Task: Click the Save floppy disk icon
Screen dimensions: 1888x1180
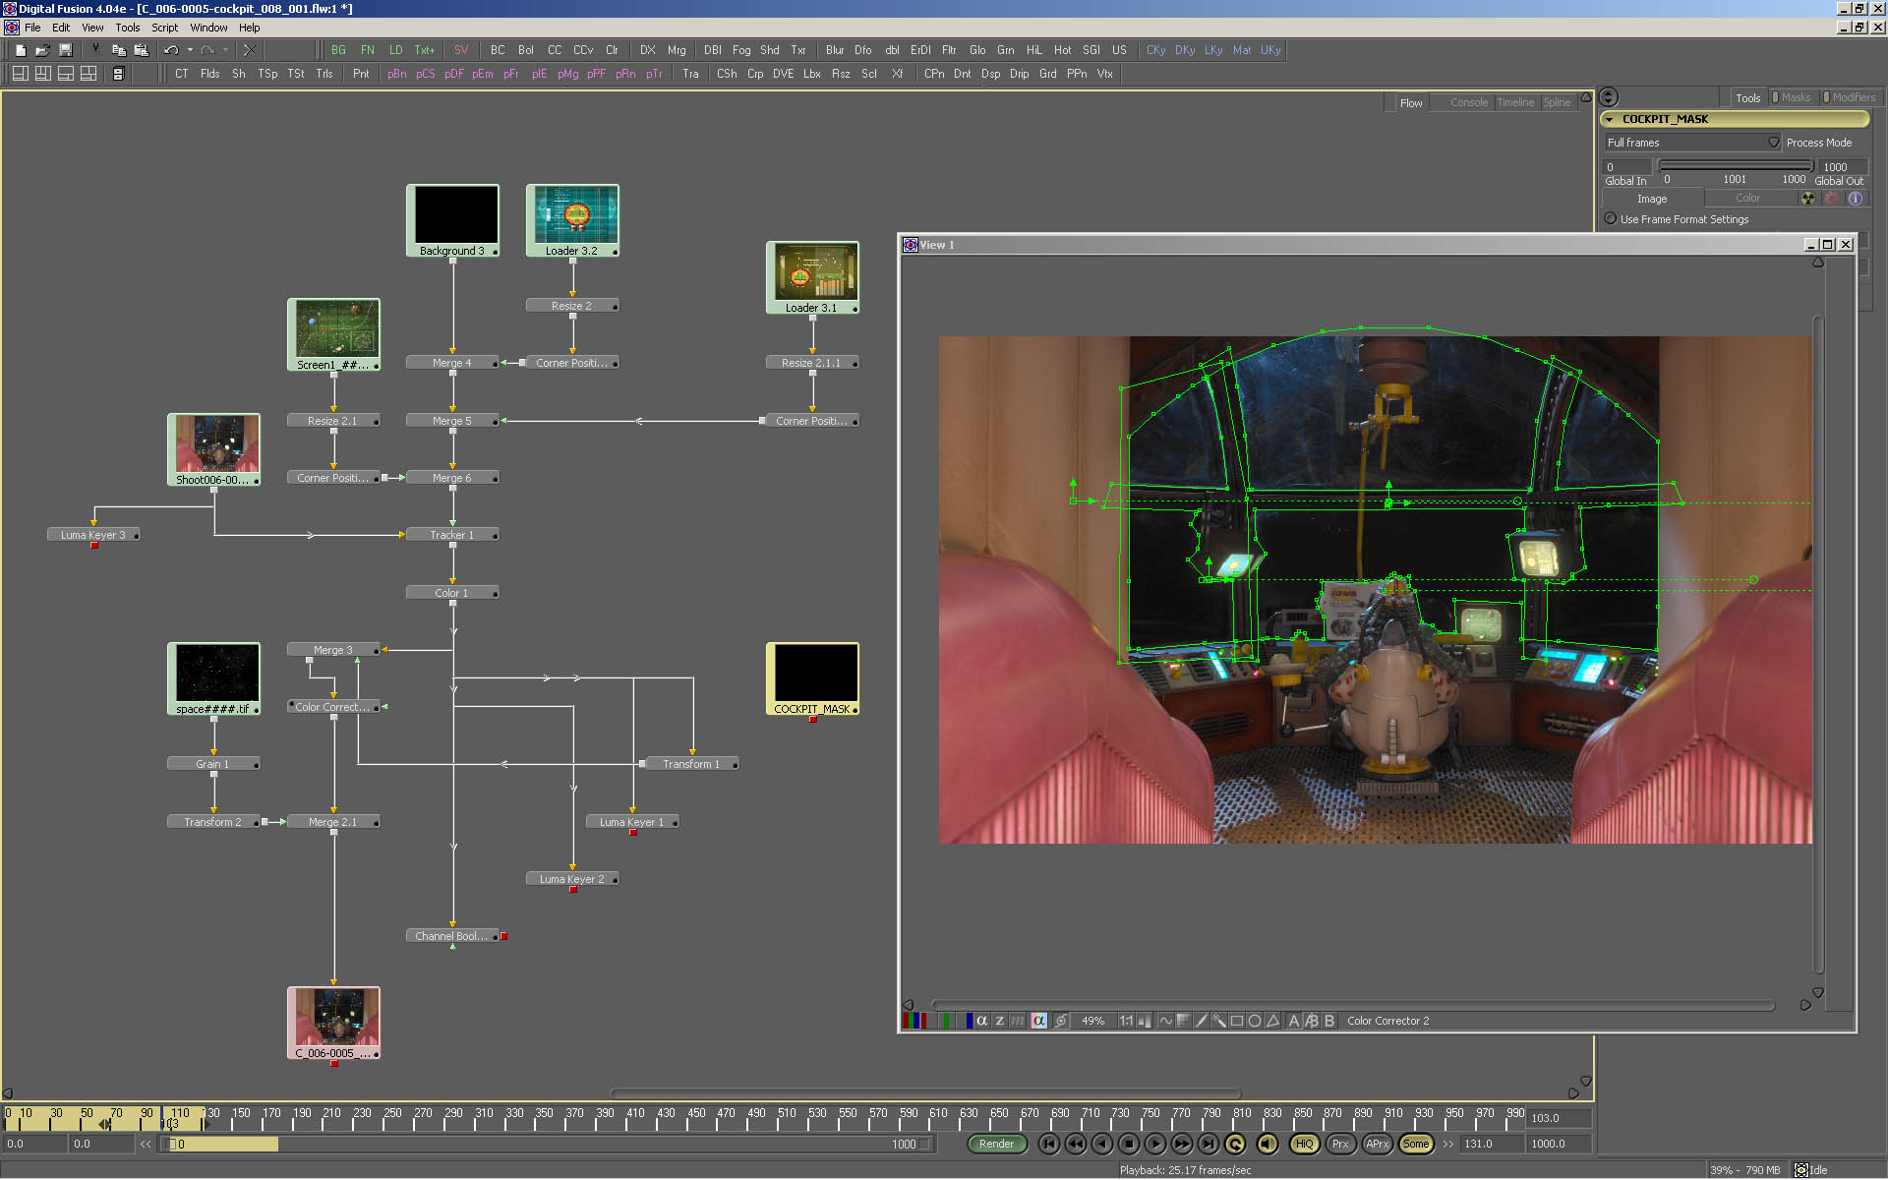Action: [65, 50]
